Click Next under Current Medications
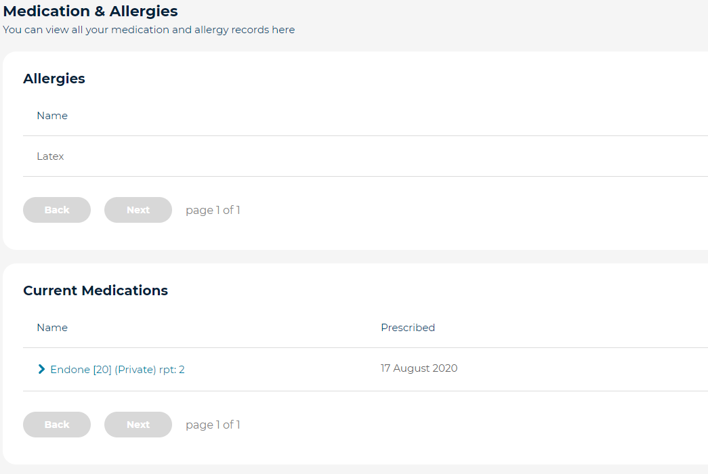The height and width of the screenshot is (474, 708). pyautogui.click(x=138, y=425)
